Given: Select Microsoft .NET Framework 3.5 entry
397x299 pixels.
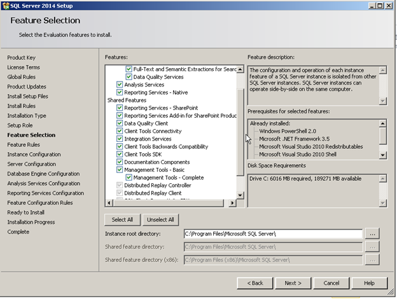Looking at the screenshot, I should click(x=294, y=139).
